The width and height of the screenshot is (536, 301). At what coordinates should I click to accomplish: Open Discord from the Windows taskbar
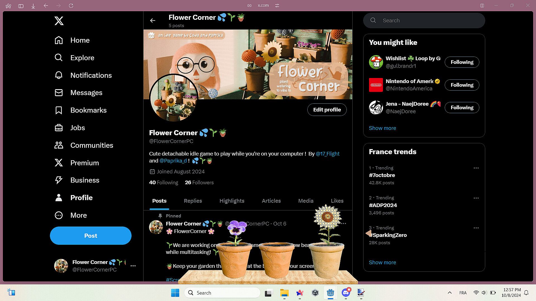pyautogui.click(x=346, y=293)
